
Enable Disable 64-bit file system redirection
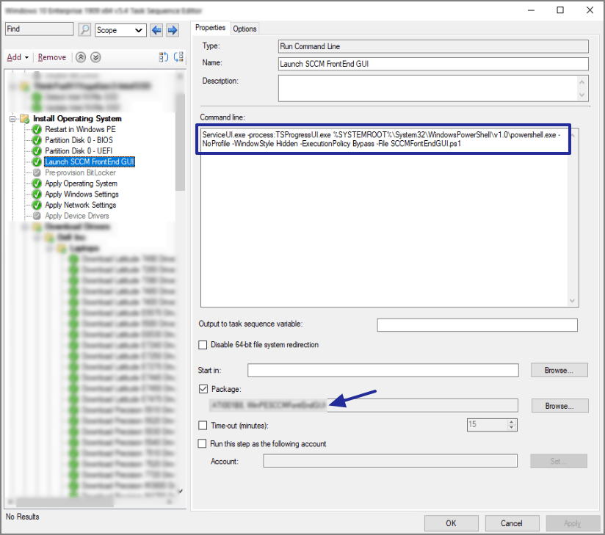(202, 343)
